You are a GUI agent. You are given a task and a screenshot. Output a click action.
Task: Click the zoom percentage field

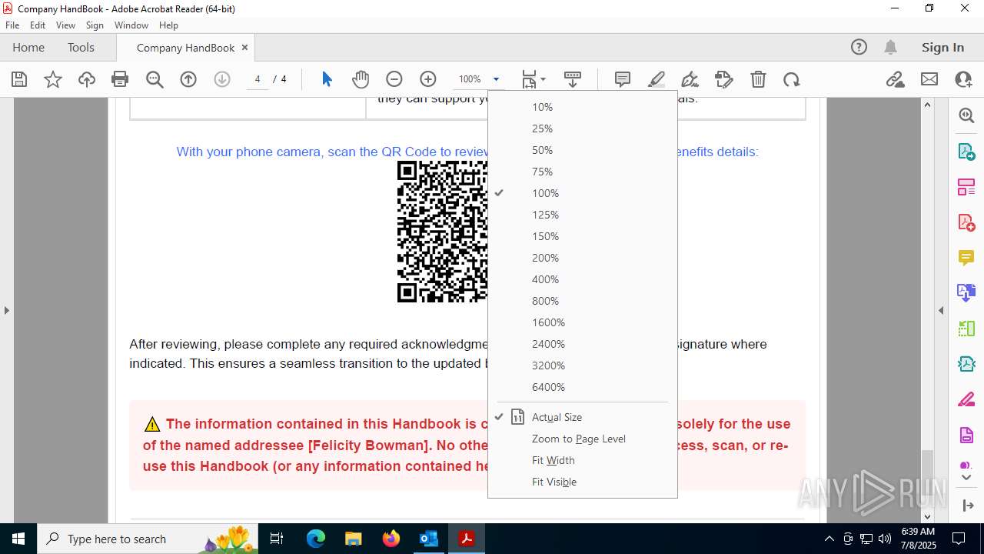[x=470, y=79]
